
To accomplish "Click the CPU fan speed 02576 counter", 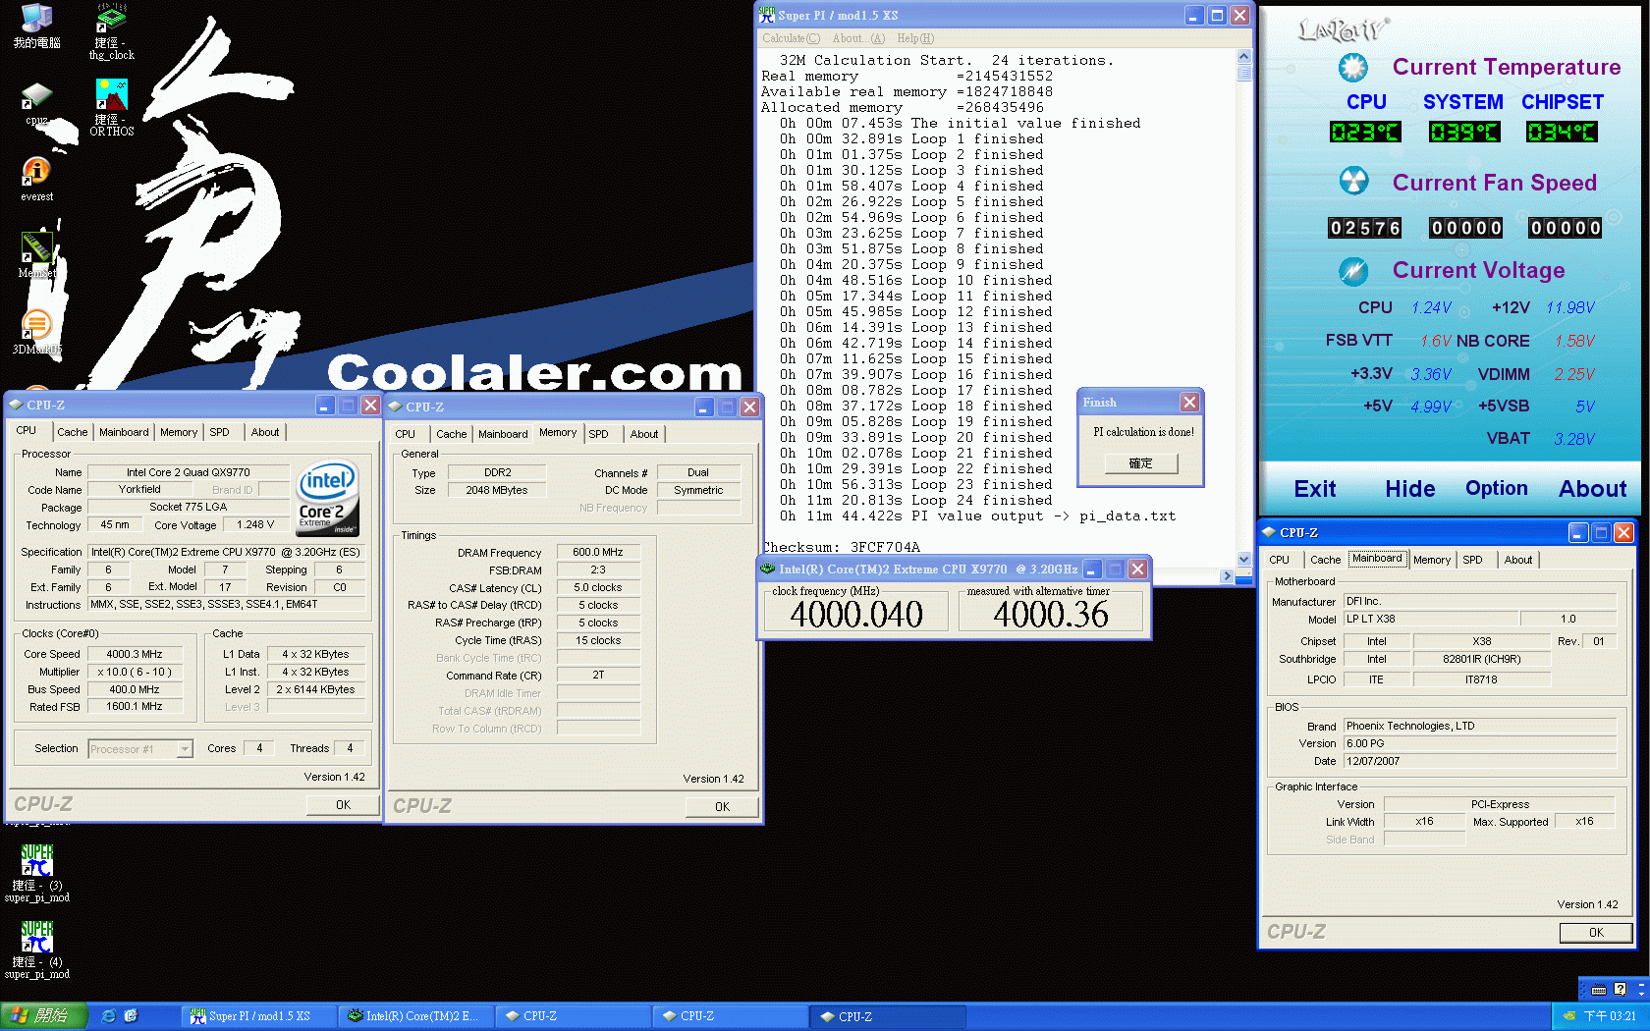I will coord(1364,228).
